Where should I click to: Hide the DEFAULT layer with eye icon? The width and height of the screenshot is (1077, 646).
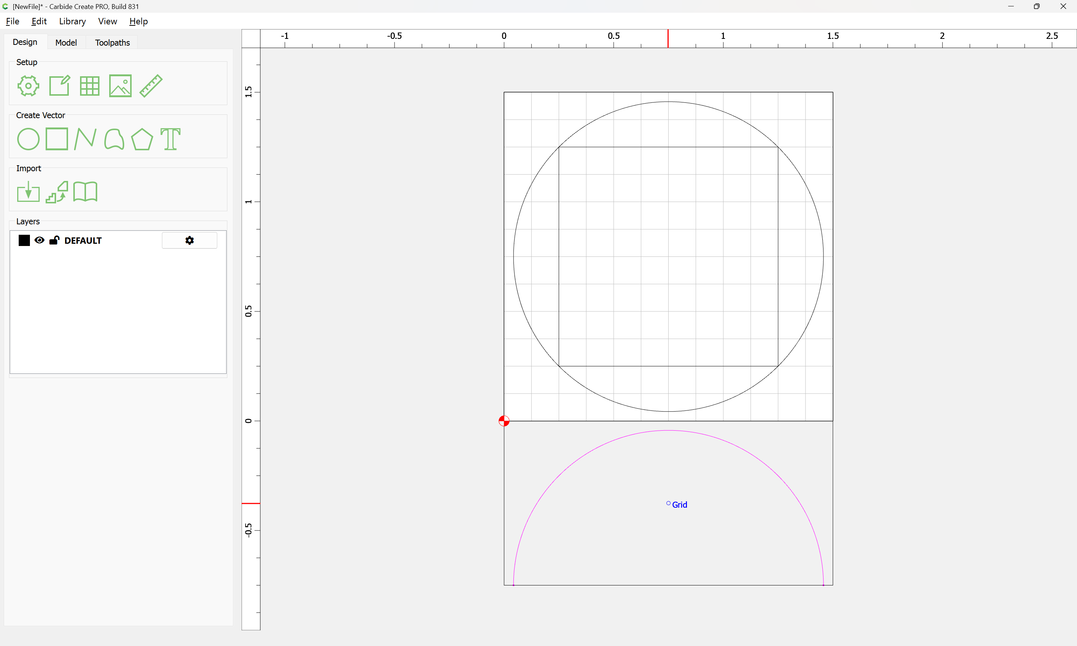click(39, 240)
